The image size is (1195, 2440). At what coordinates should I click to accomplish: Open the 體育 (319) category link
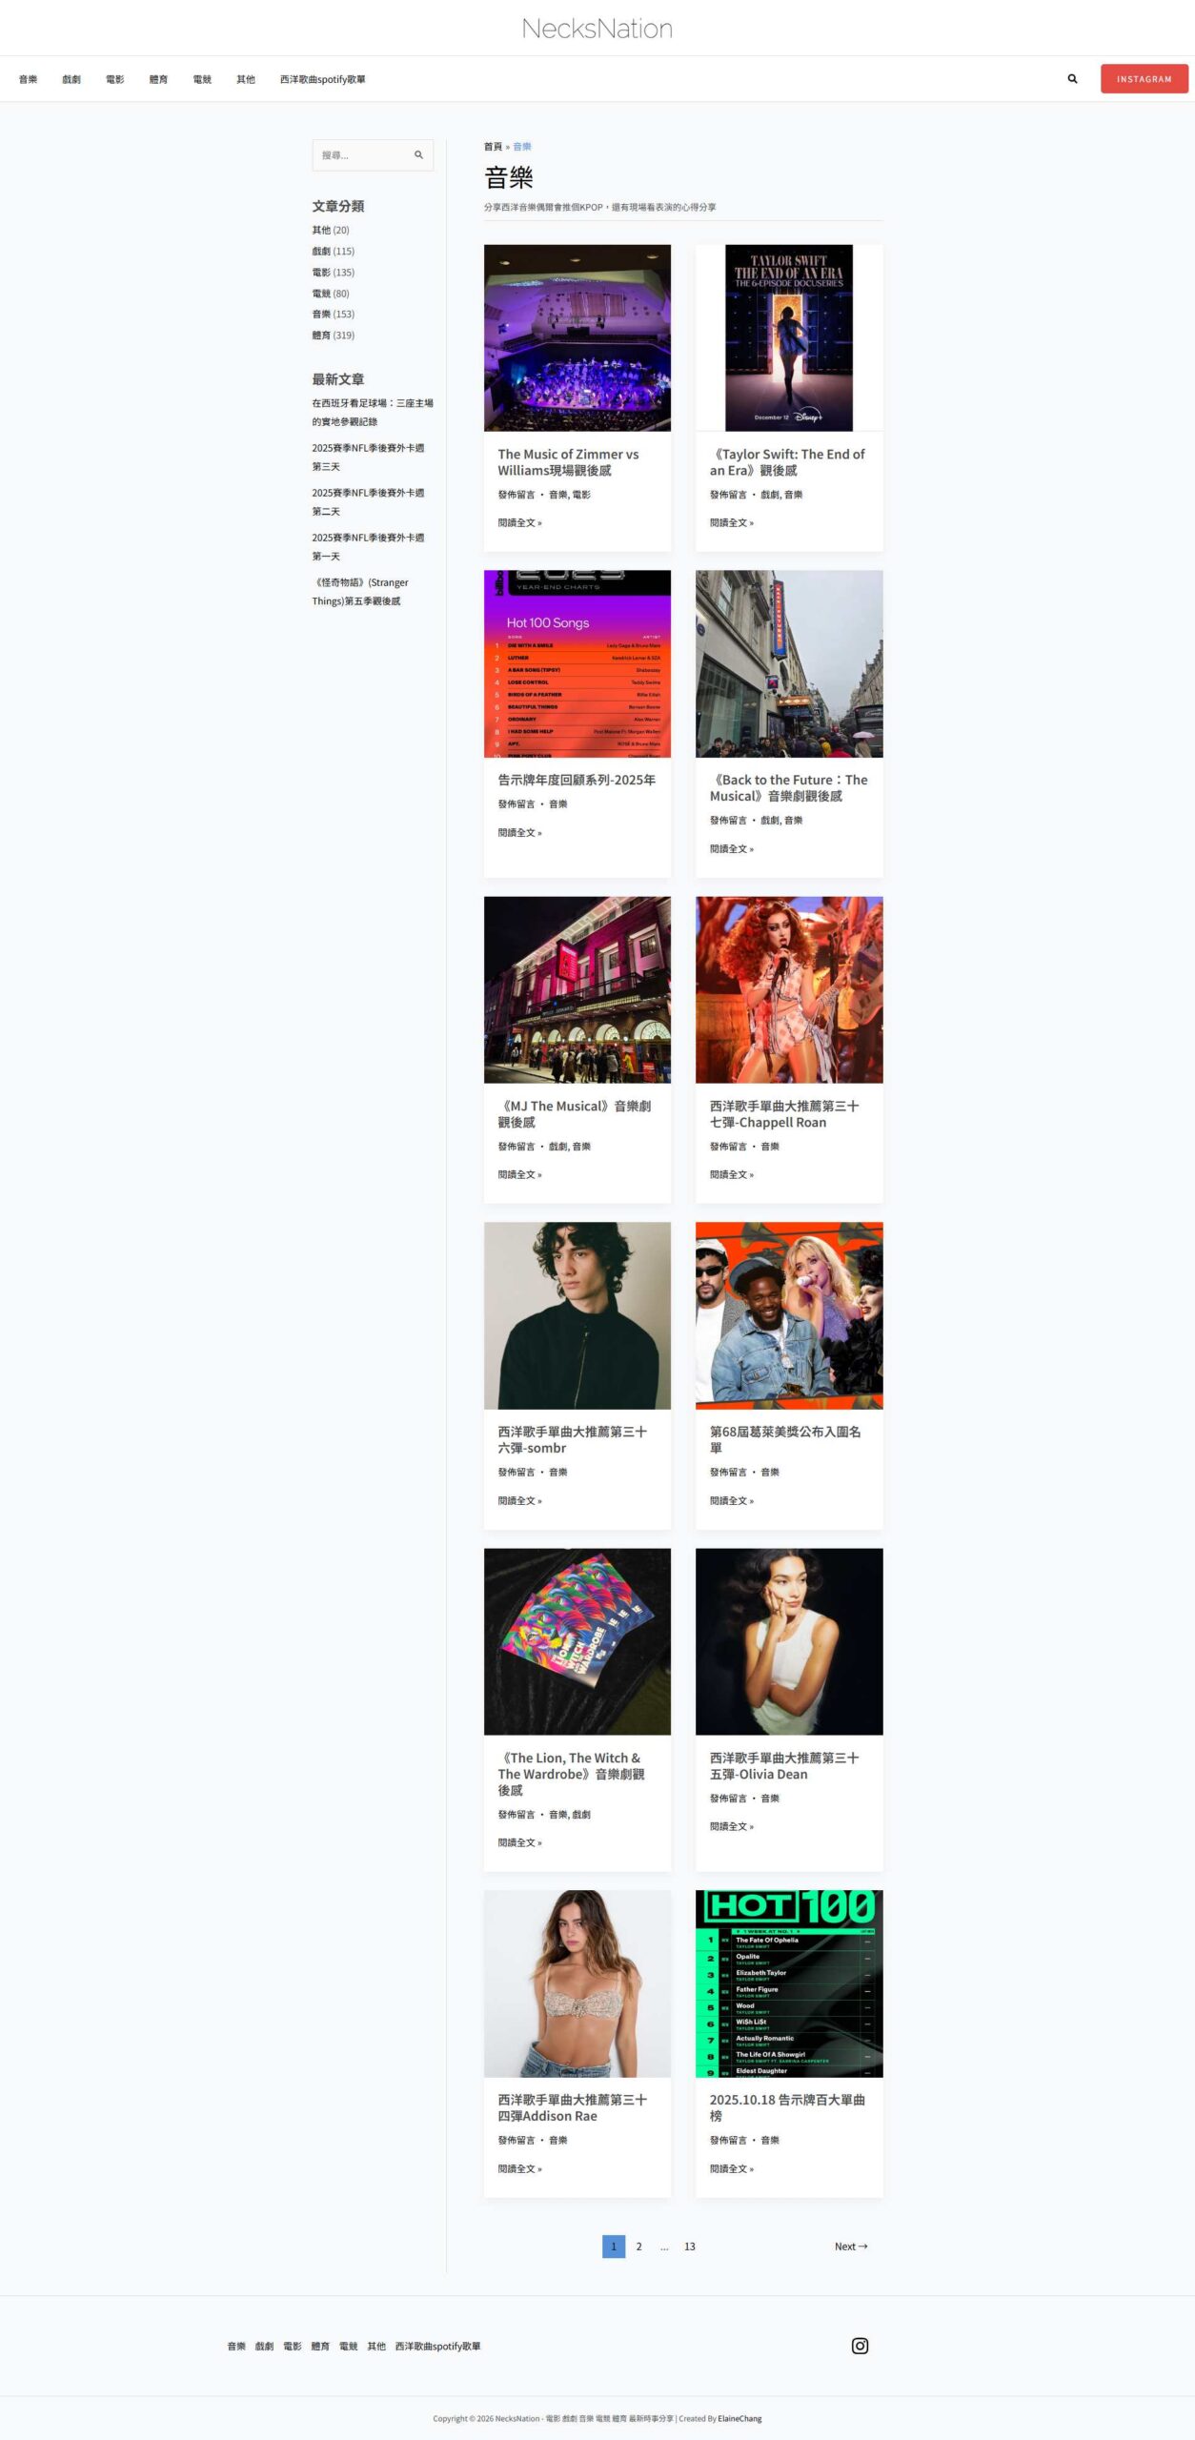click(x=334, y=335)
